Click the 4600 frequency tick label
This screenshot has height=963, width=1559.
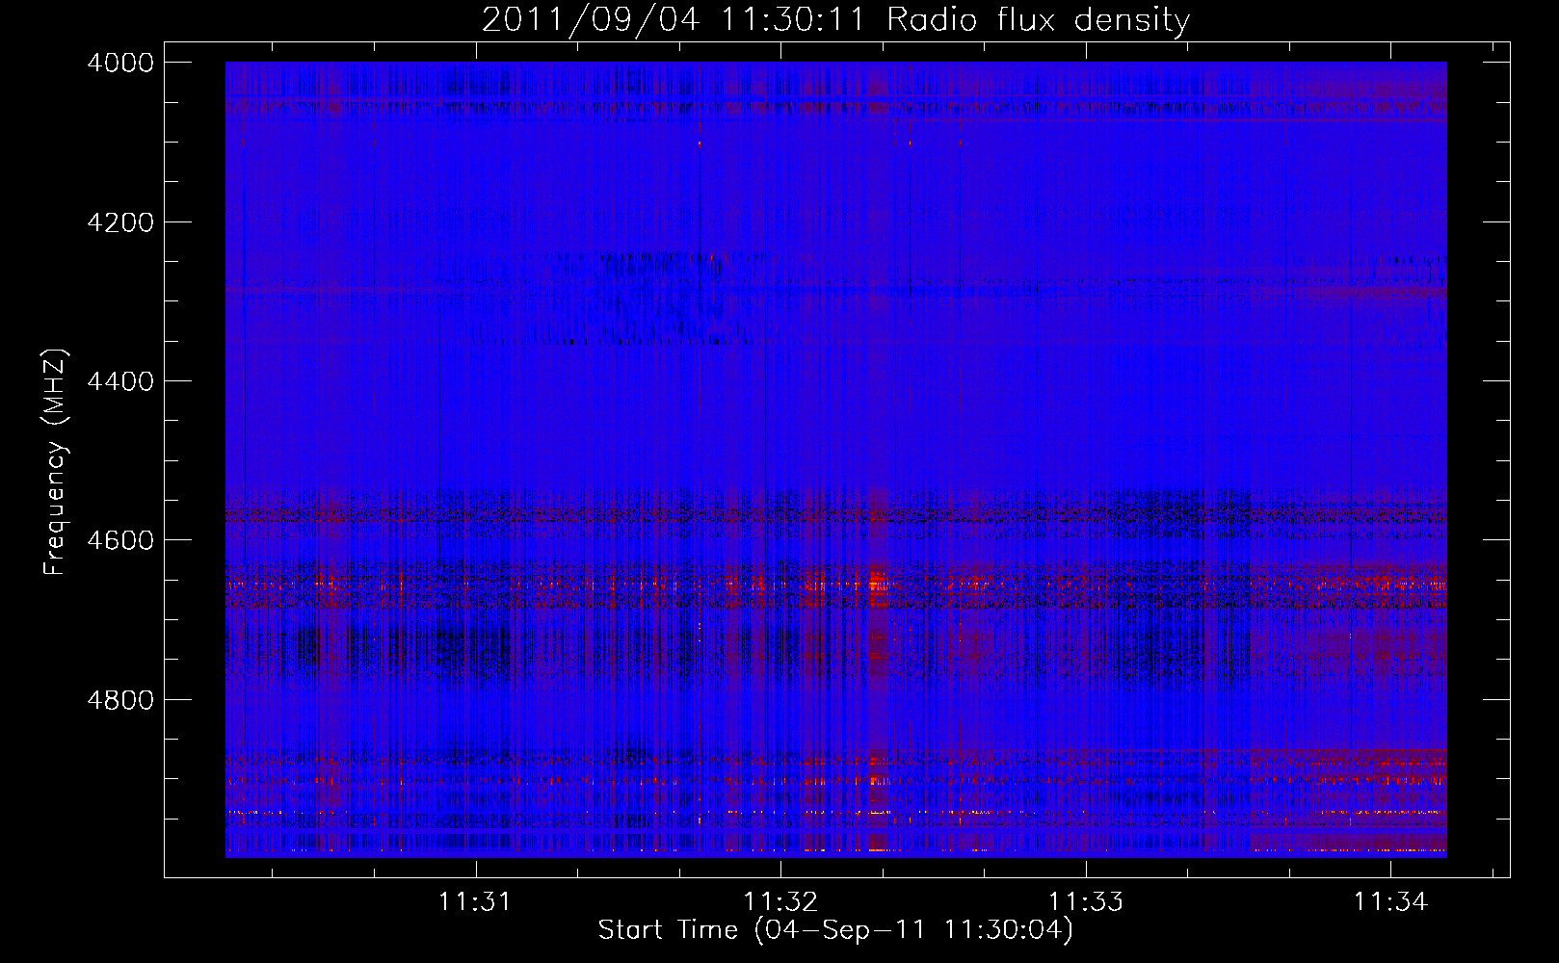[x=120, y=540]
